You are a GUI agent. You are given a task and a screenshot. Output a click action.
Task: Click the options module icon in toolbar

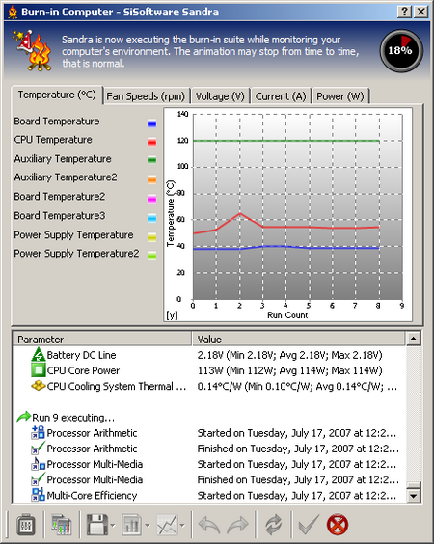pyautogui.click(x=26, y=524)
